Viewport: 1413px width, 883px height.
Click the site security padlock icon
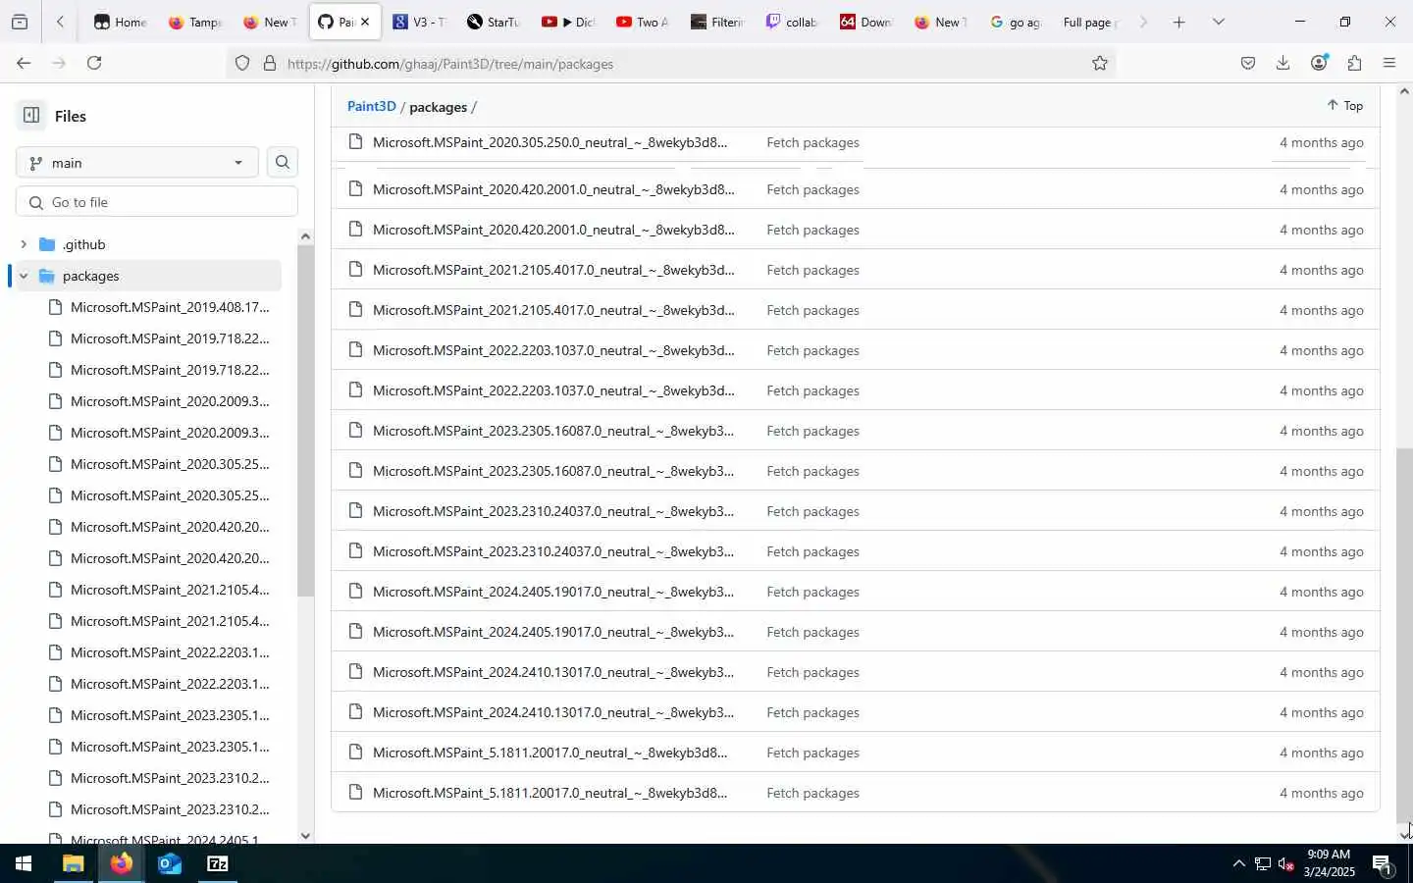coord(270,64)
